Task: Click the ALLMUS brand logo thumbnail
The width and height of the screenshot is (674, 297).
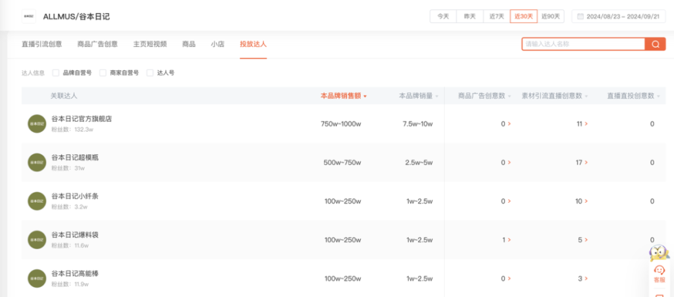Action: tap(29, 16)
